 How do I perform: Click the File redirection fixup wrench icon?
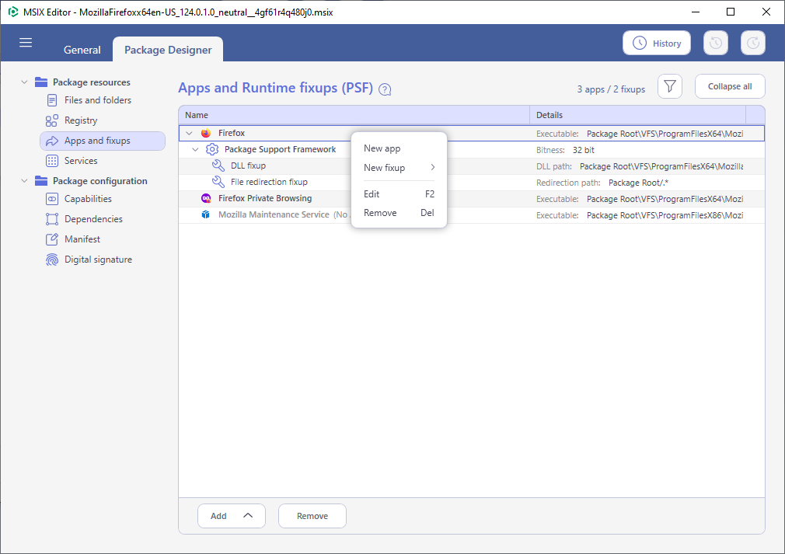point(218,182)
